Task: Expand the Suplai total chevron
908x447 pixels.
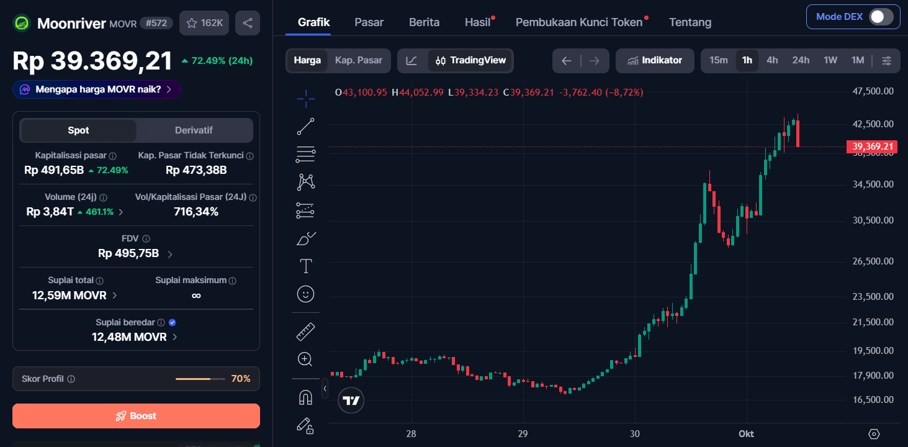Action: (114, 296)
